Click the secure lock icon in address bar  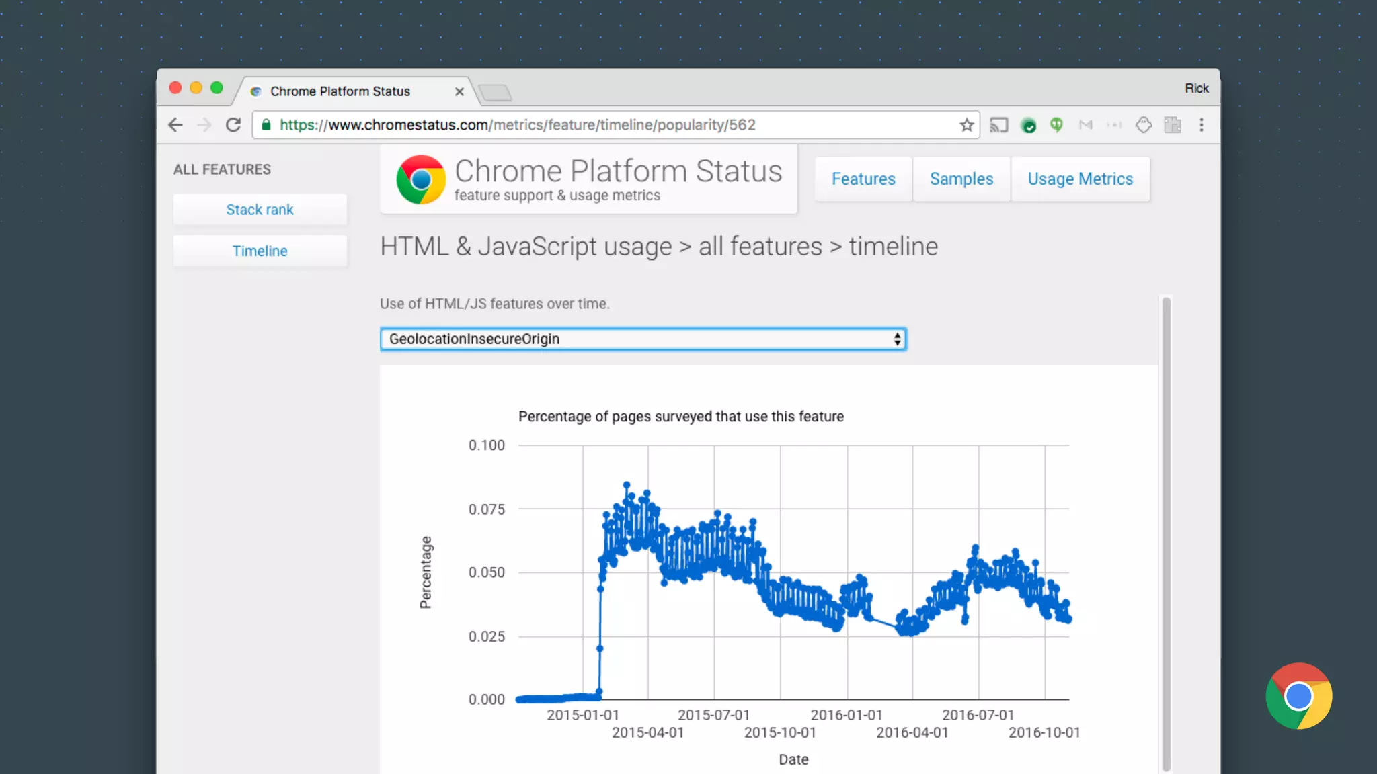[x=266, y=125]
